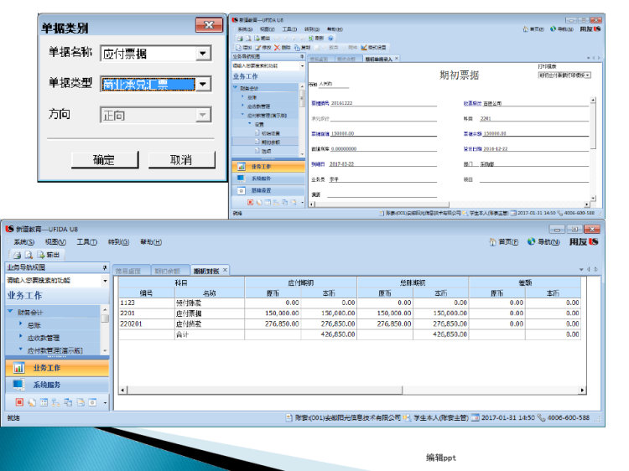629x471 pixels.
Task: Select 系统服务 panel button in lower window
Action: click(x=57, y=385)
